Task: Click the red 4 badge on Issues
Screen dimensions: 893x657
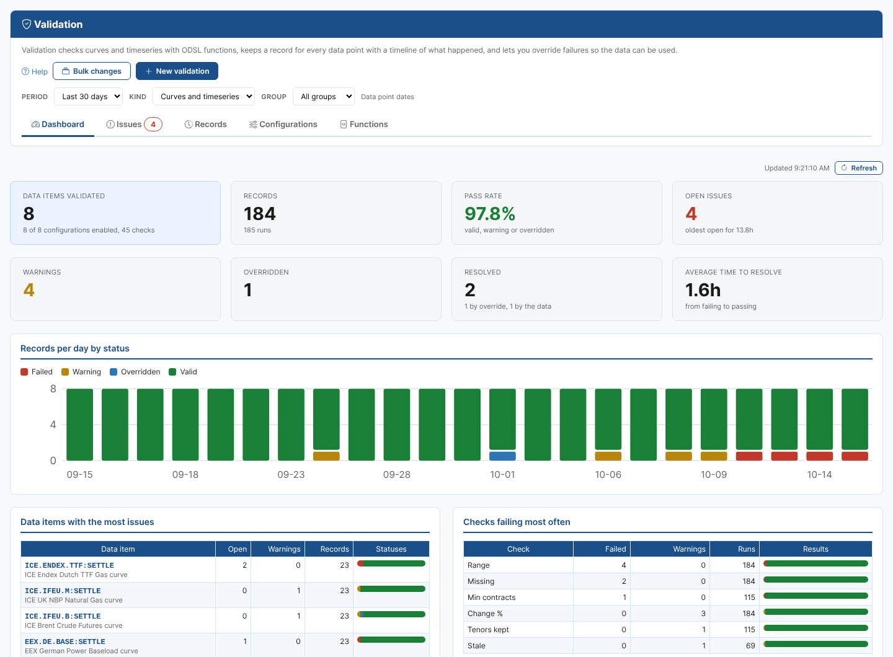Action: click(153, 125)
